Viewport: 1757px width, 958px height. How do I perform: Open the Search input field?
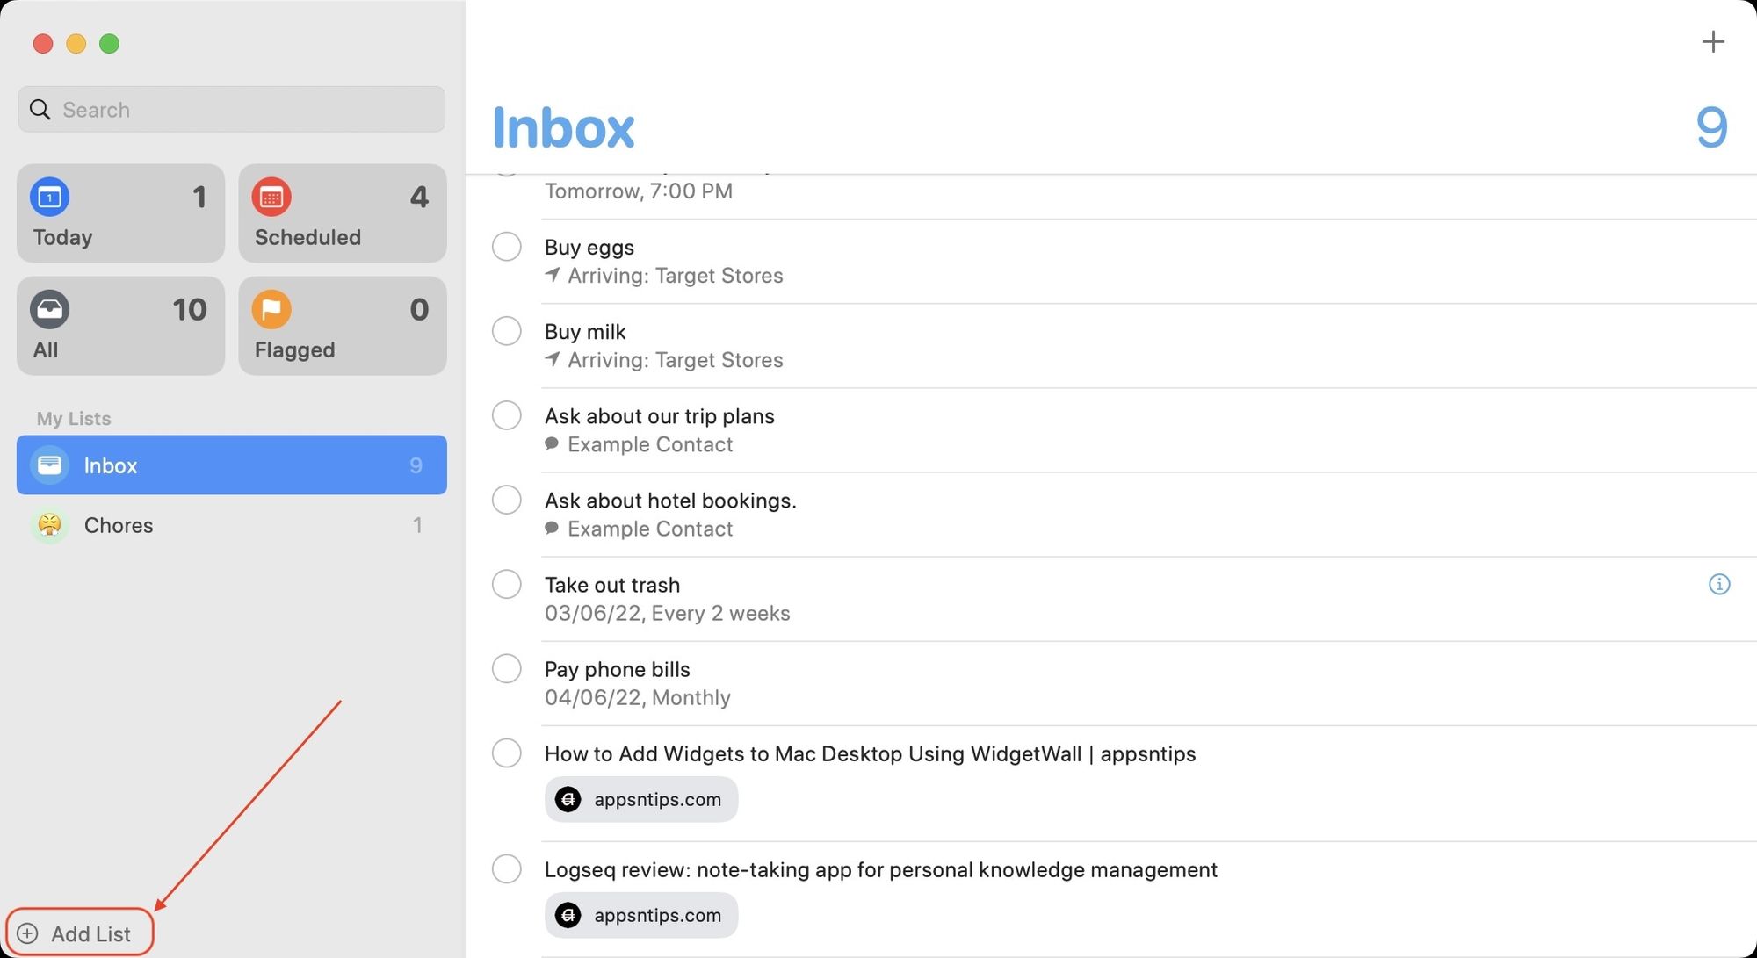(233, 109)
